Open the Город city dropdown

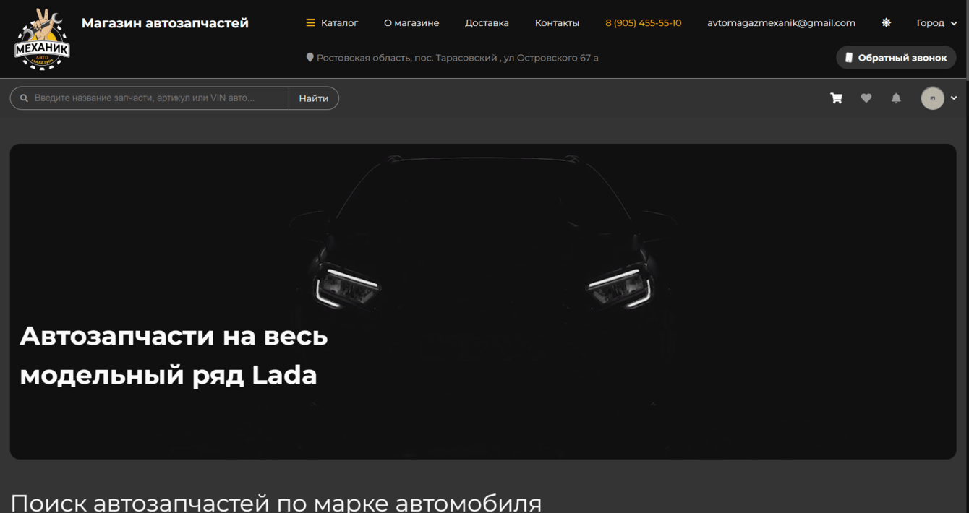pos(936,23)
